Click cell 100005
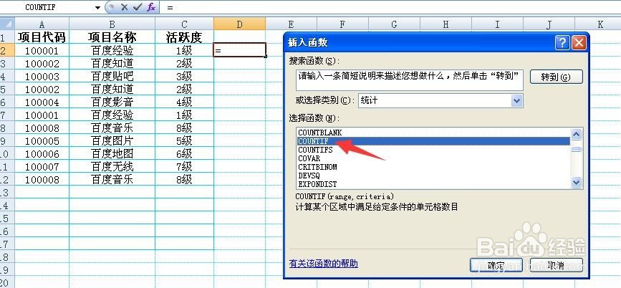 [x=42, y=140]
